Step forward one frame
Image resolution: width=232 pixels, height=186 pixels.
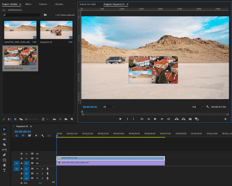pyautogui.click(x=162, y=119)
